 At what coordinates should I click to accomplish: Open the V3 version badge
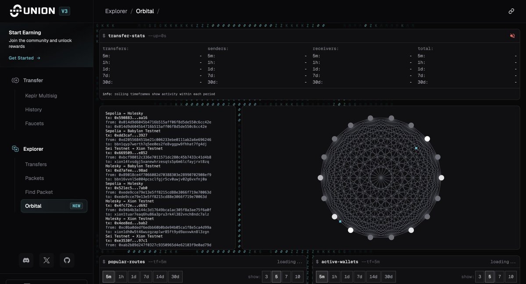pos(64,11)
